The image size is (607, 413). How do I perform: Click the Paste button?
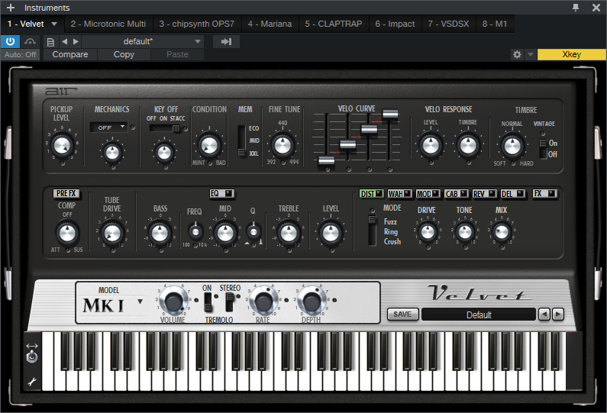pyautogui.click(x=177, y=54)
